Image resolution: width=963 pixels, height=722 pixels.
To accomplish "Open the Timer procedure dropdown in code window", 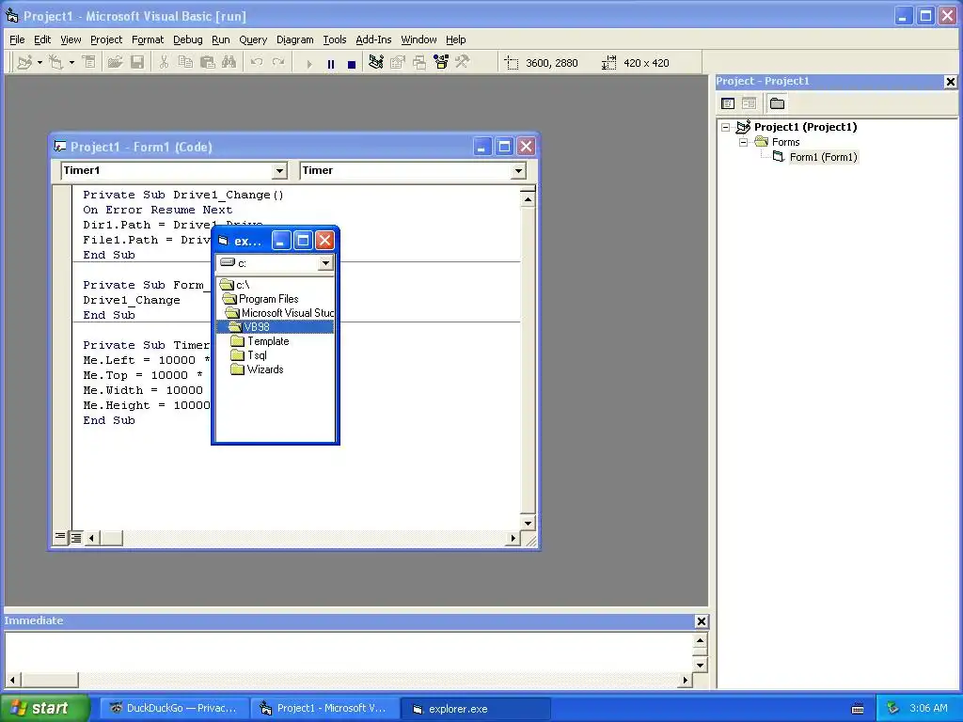I will tap(518, 171).
